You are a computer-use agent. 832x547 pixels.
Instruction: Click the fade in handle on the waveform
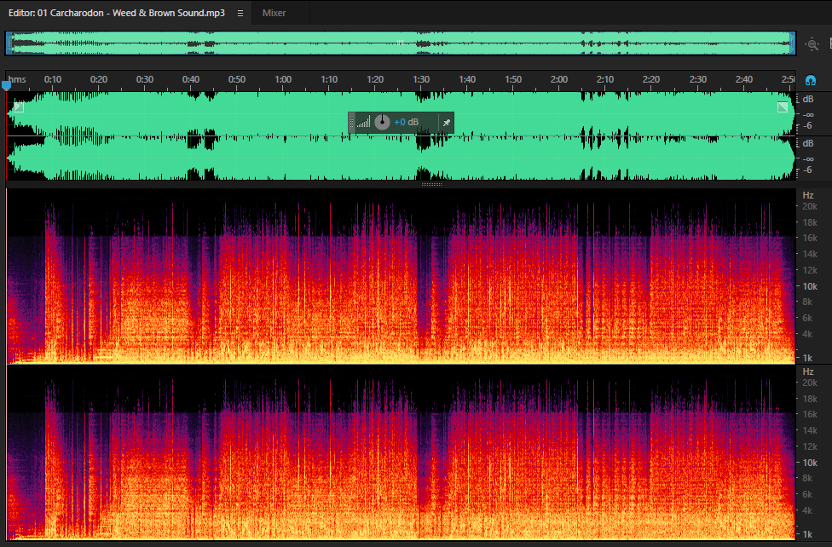19,107
